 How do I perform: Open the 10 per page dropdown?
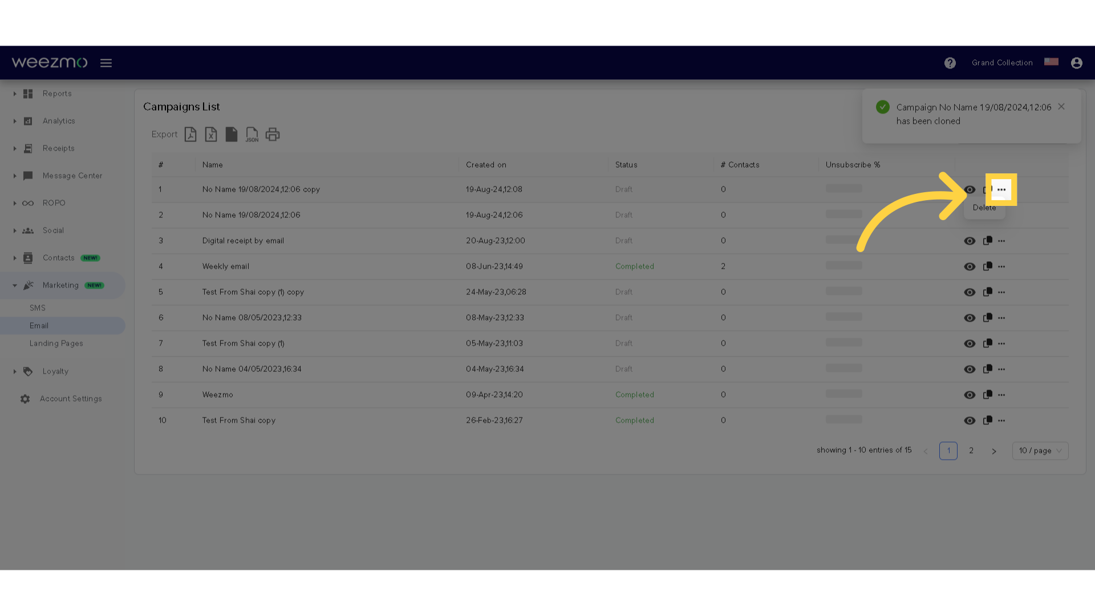click(x=1041, y=450)
